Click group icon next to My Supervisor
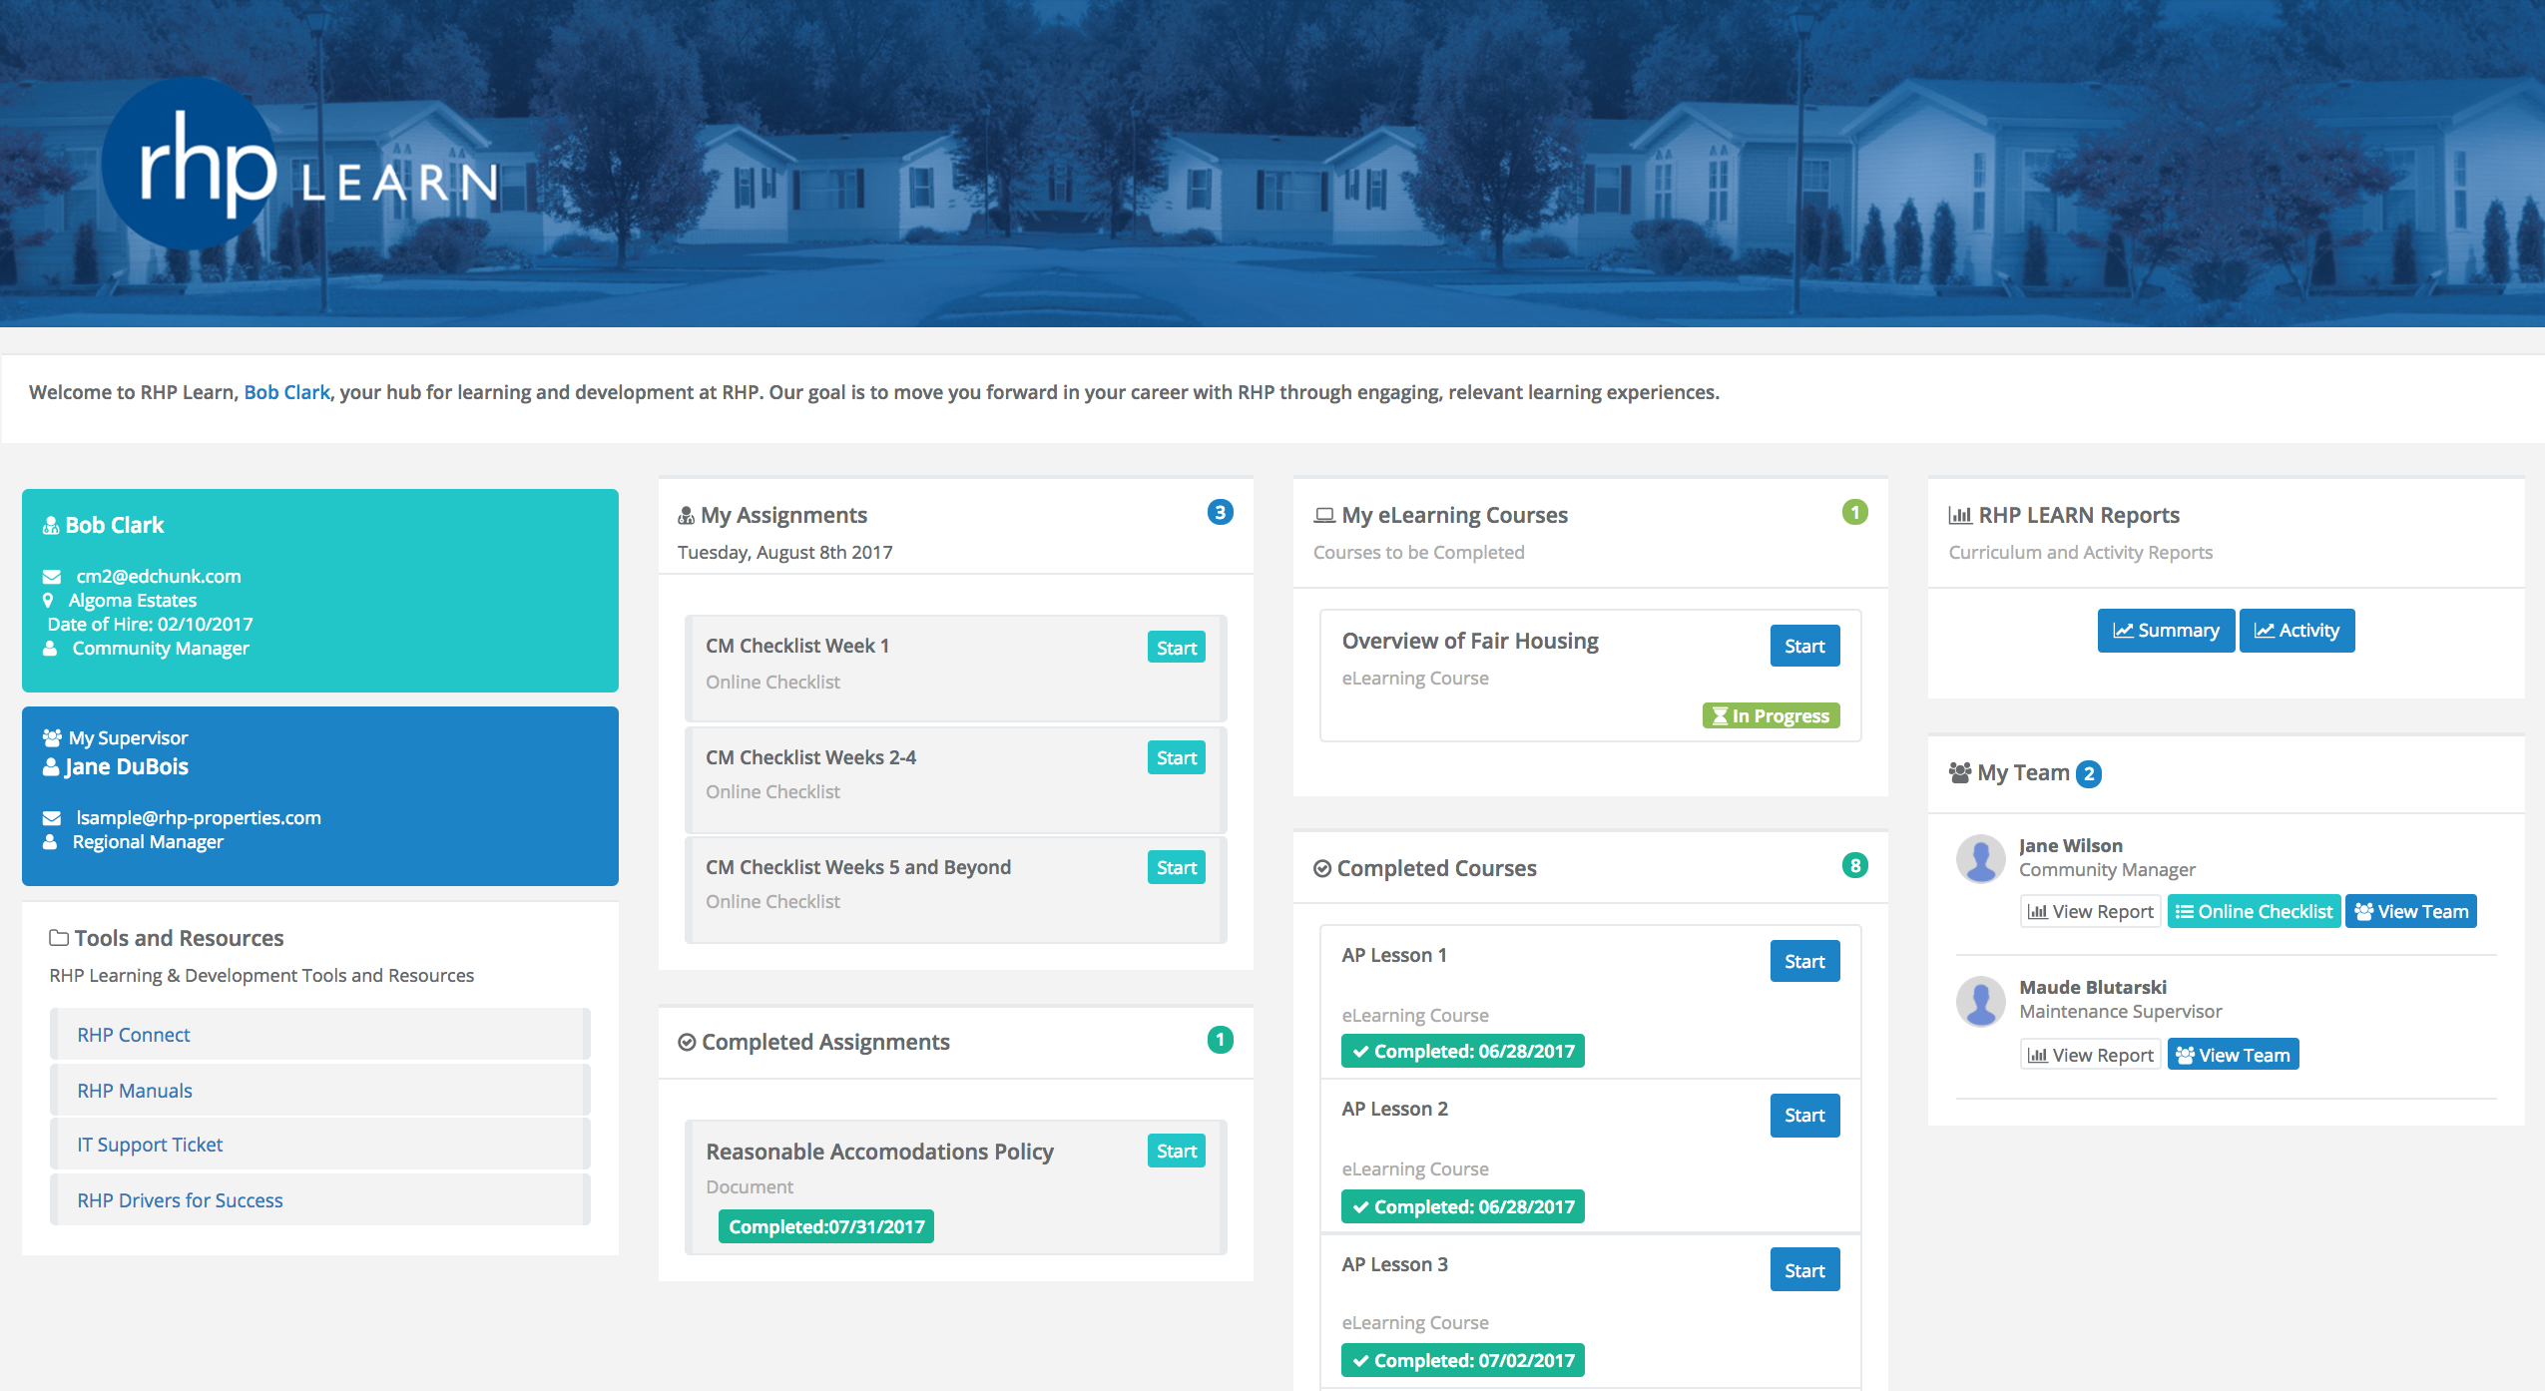2545x1391 pixels. pyautogui.click(x=52, y=738)
